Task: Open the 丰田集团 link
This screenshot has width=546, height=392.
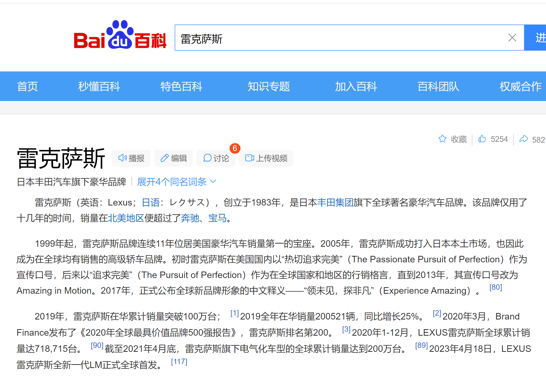Action: pyautogui.click(x=335, y=202)
